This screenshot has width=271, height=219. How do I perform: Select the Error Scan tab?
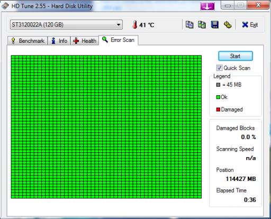tap(119, 40)
